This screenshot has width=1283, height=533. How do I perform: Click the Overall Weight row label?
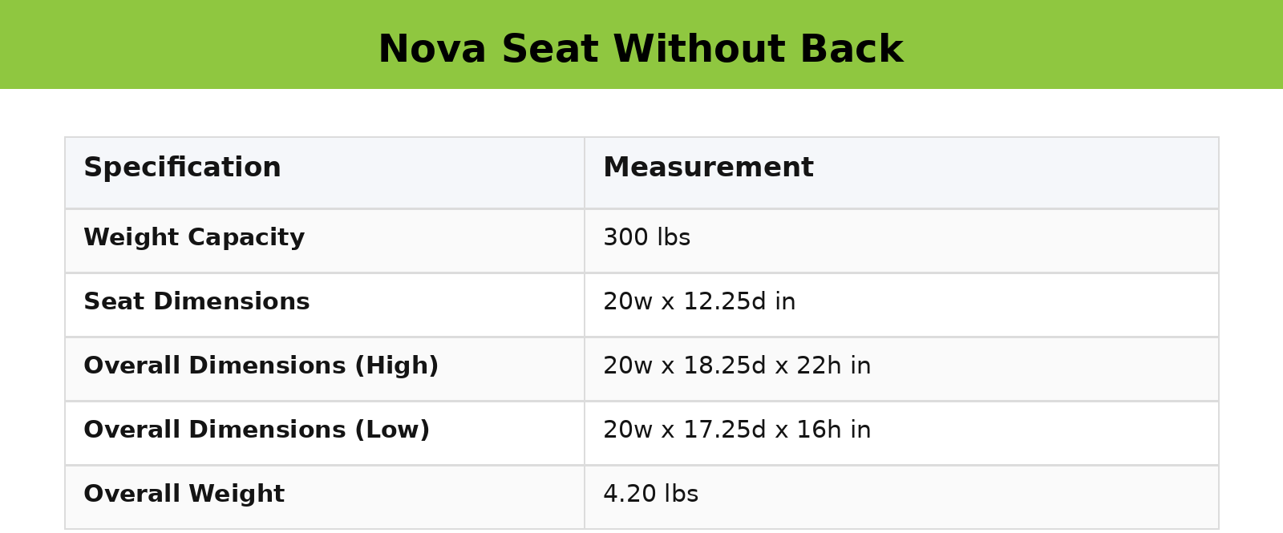coord(184,495)
